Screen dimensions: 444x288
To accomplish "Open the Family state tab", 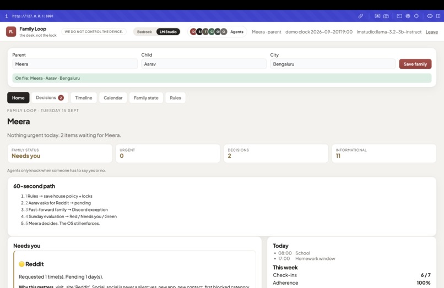I will (146, 98).
